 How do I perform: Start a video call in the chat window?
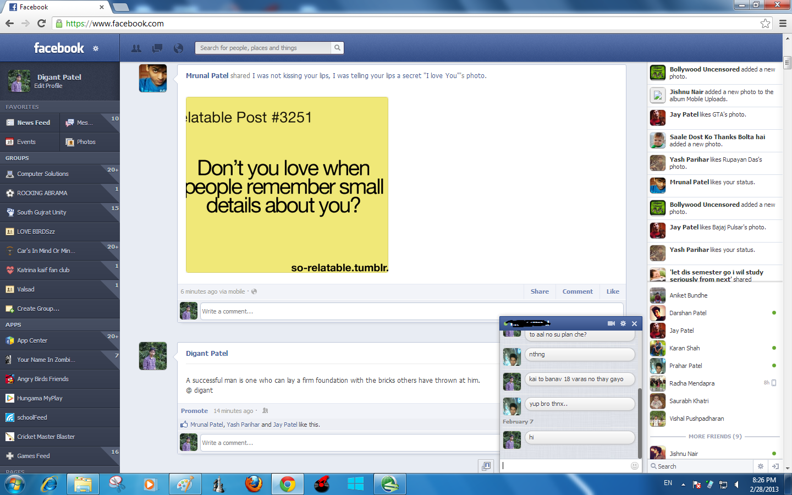pyautogui.click(x=611, y=324)
